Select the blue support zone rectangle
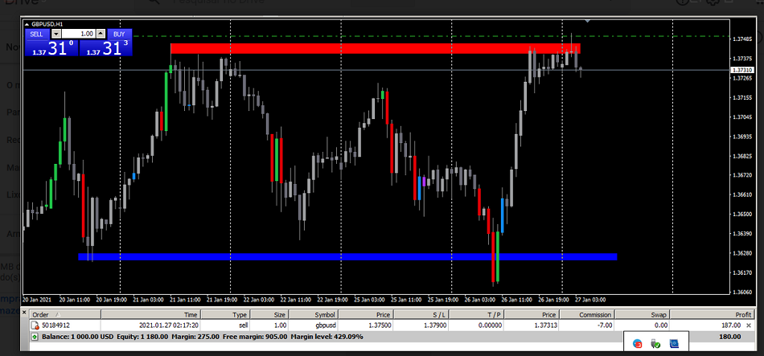 pyautogui.click(x=347, y=257)
